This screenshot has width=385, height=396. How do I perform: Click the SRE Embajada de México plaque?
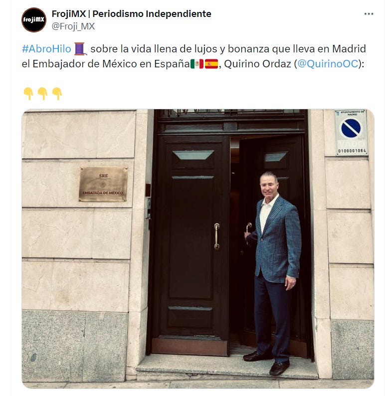(103, 185)
